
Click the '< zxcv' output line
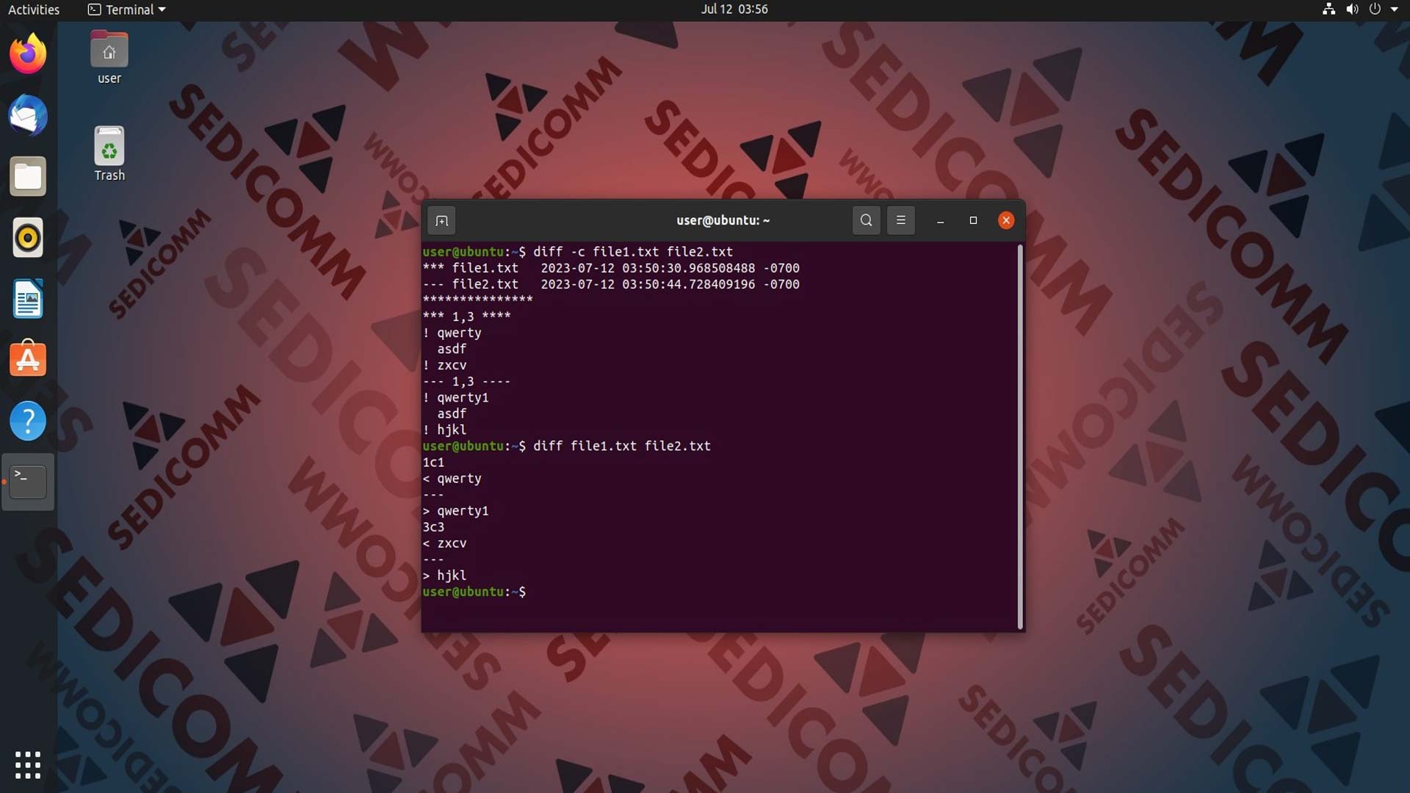(x=444, y=543)
